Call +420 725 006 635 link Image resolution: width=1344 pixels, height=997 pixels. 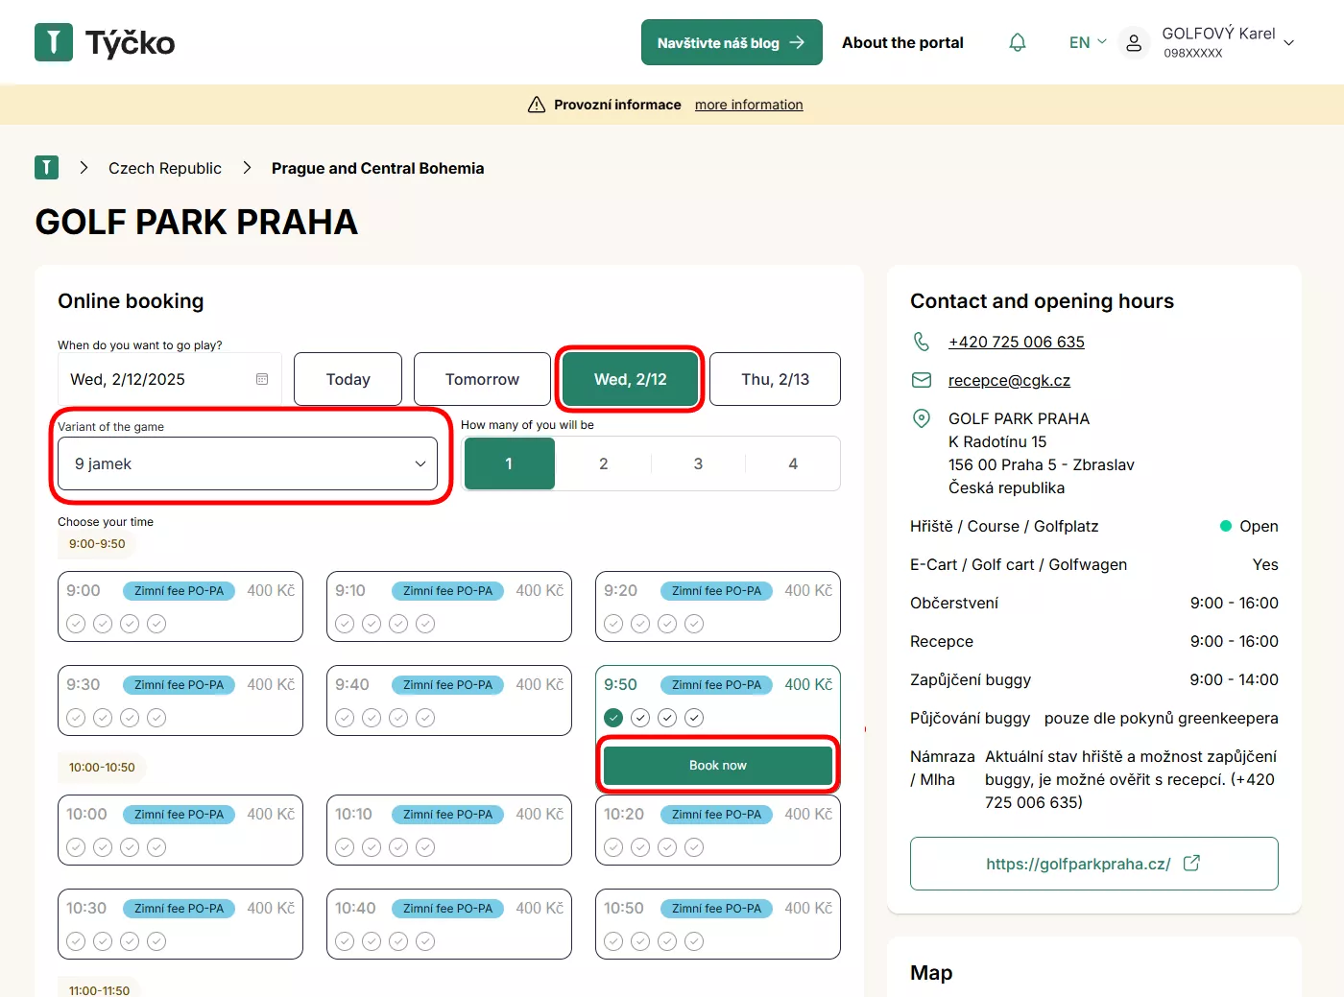coord(1017,342)
